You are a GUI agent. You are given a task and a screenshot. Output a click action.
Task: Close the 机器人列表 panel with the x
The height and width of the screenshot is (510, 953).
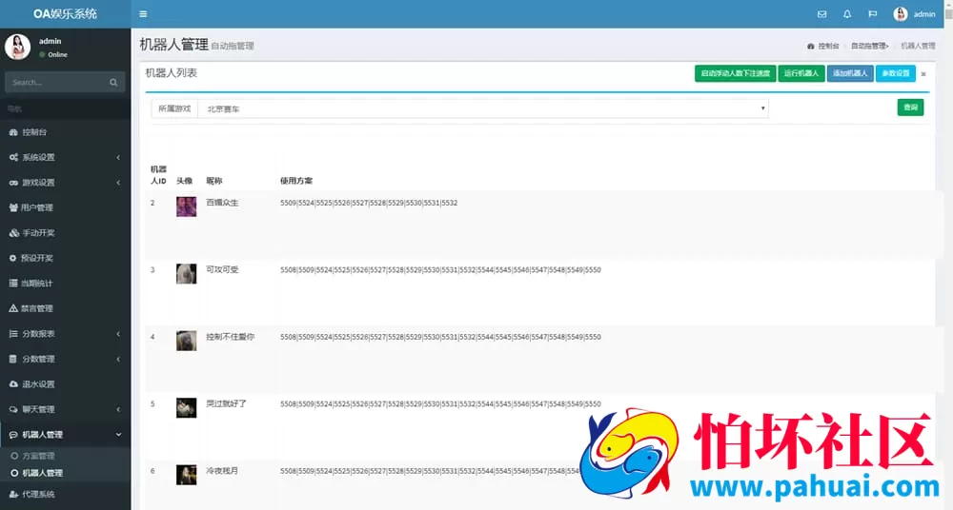(923, 74)
